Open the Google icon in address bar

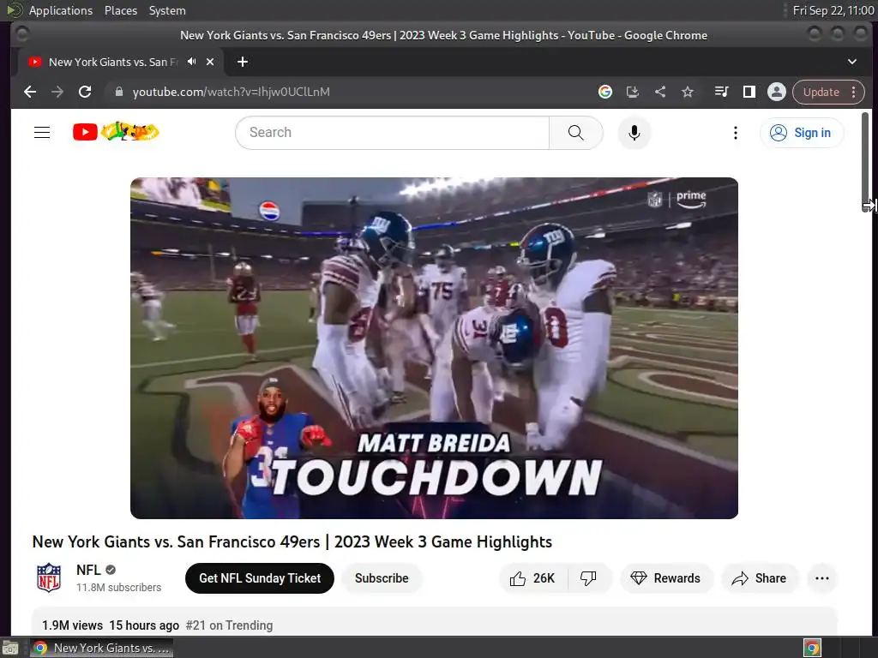[604, 92]
